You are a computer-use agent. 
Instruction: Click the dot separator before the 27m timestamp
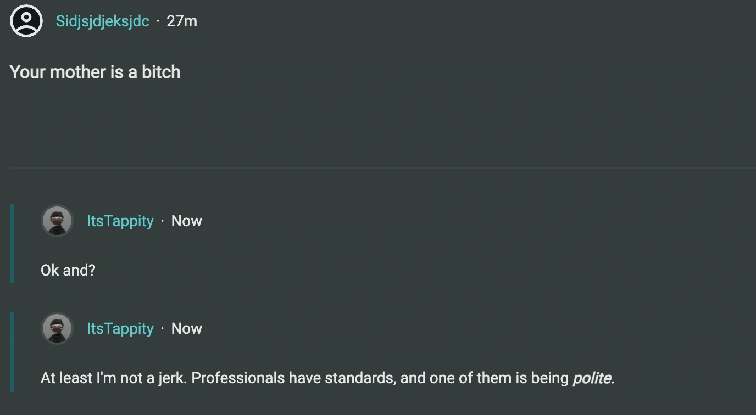[158, 21]
